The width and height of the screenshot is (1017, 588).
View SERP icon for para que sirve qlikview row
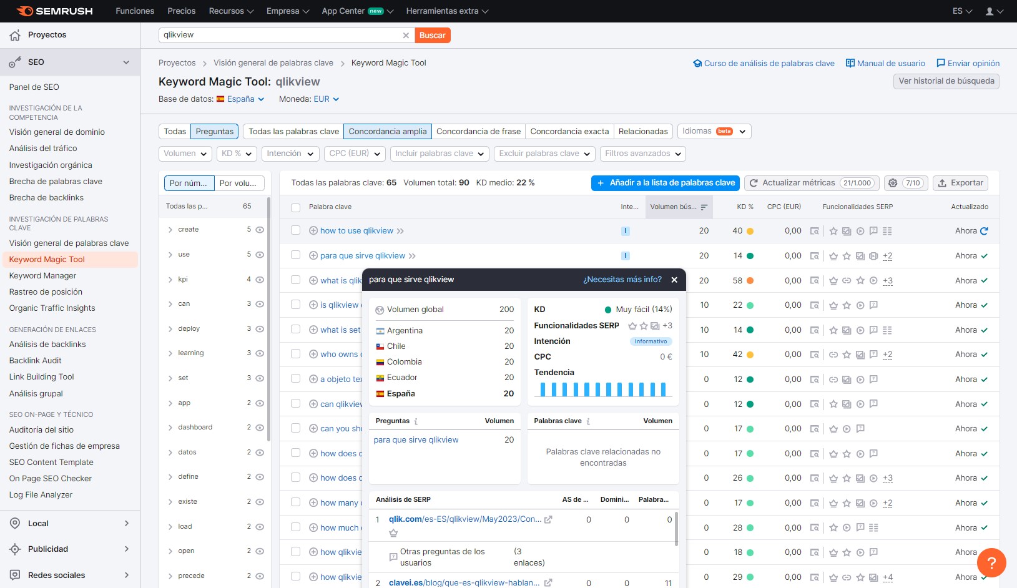[x=815, y=256]
